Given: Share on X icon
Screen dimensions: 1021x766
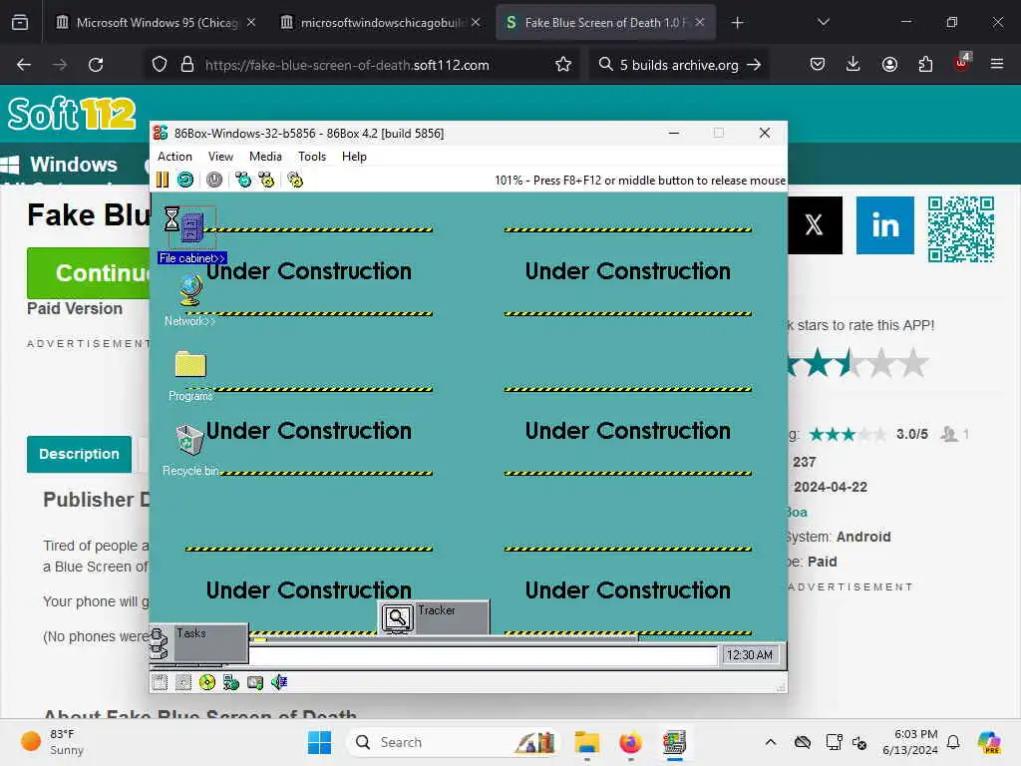Looking at the screenshot, I should [815, 225].
